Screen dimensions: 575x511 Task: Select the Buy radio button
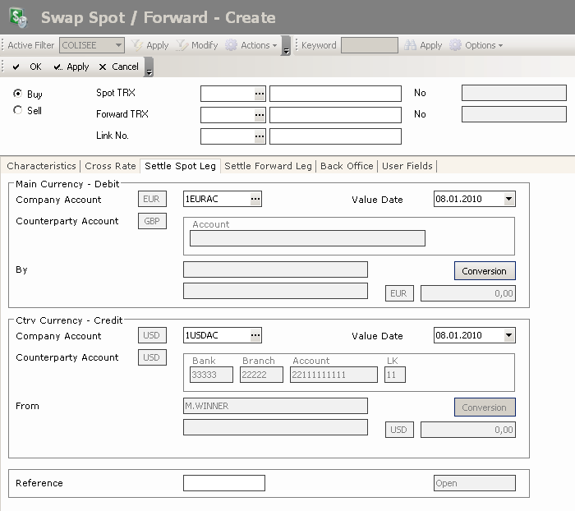pos(18,94)
